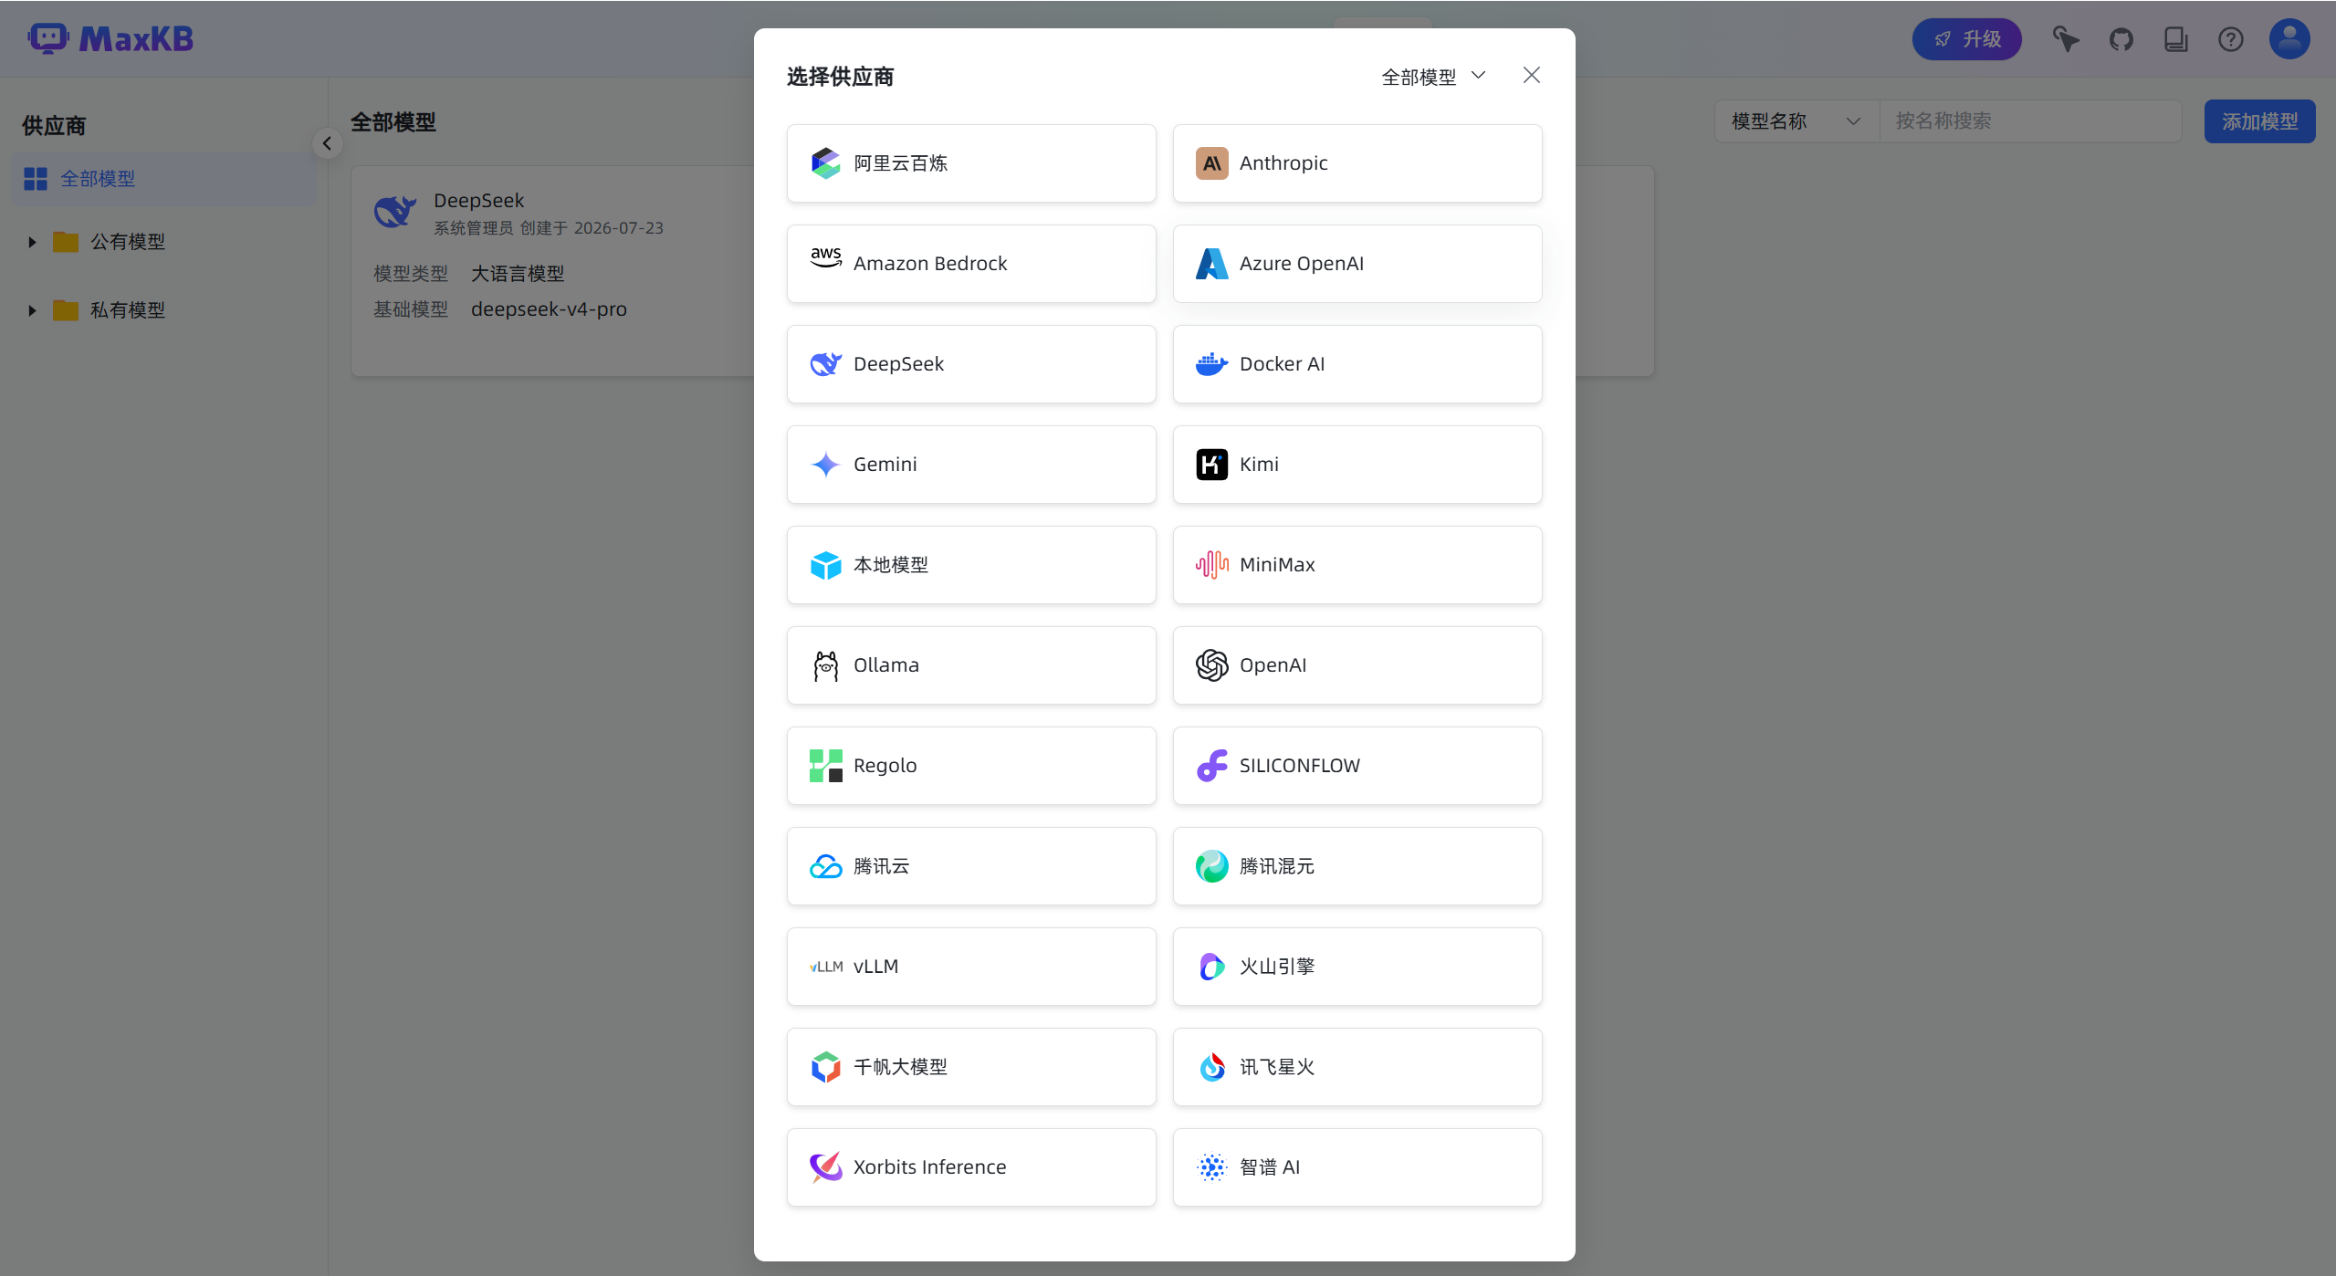Choose the Gemini provider name
2336x1276 pixels.
click(x=885, y=465)
